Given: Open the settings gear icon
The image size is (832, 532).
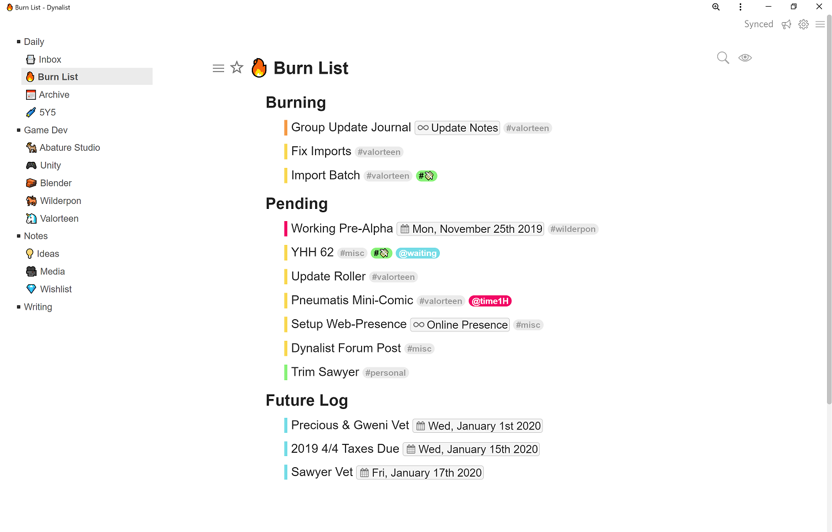Looking at the screenshot, I should [x=803, y=24].
